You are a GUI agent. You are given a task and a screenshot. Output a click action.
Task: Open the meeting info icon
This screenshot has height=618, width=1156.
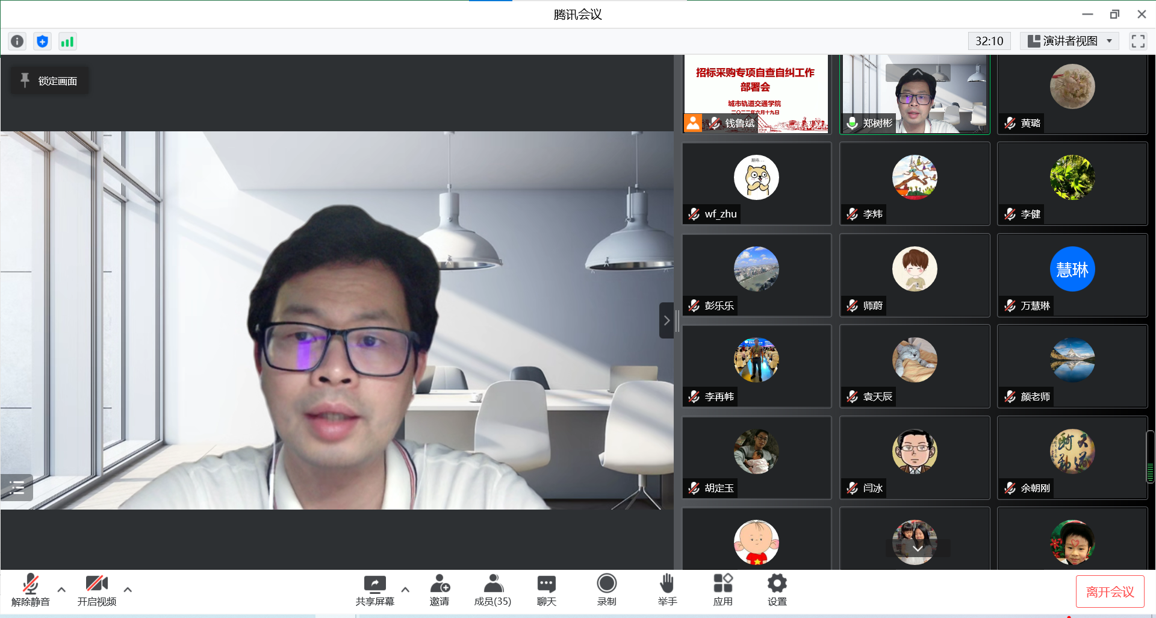pos(17,41)
